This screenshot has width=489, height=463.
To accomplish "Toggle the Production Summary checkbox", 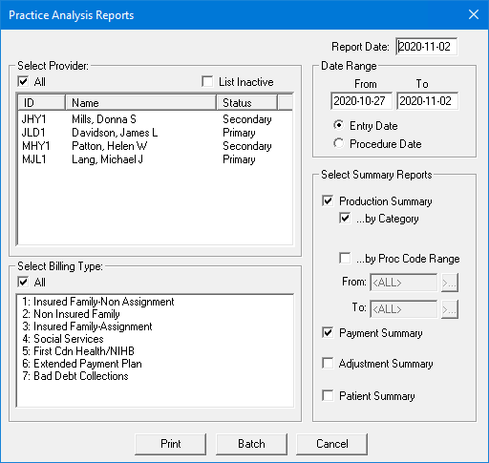I will tap(328, 200).
